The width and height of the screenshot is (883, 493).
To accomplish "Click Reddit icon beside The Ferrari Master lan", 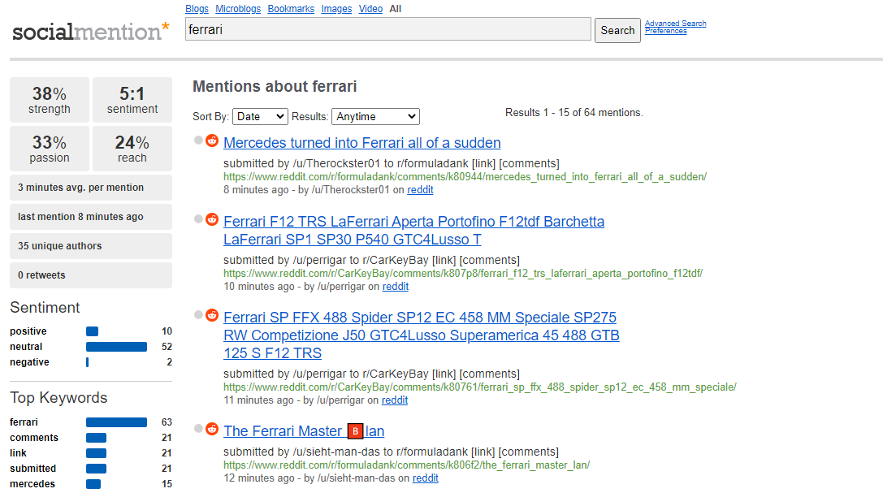I will coord(212,429).
